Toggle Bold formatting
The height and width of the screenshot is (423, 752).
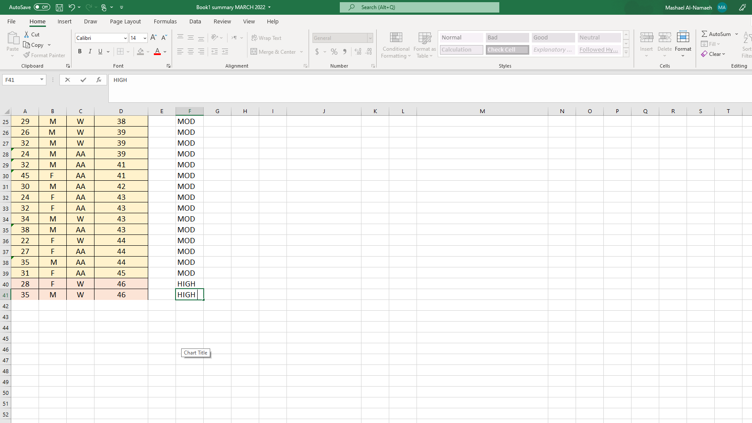click(x=80, y=52)
